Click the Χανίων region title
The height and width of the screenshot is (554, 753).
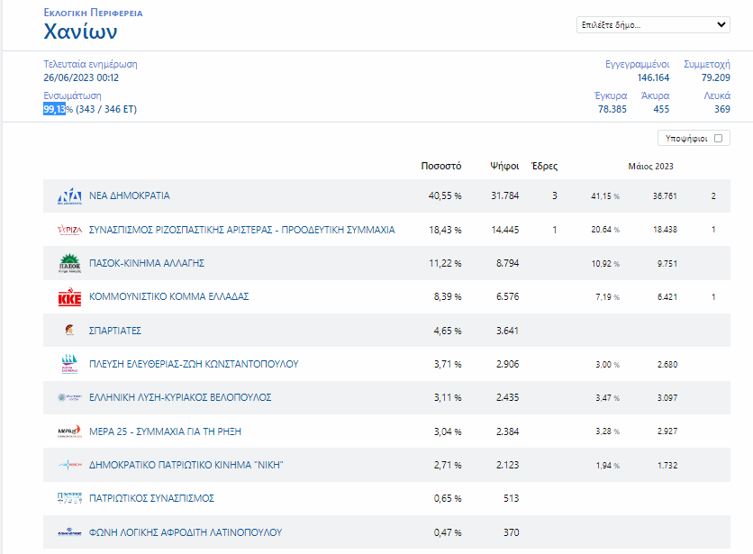[80, 32]
